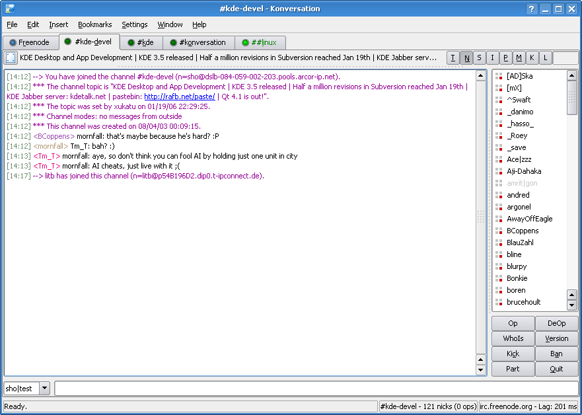582x415 pixels.
Task: Toggle the S channel mode button
Action: pos(479,58)
